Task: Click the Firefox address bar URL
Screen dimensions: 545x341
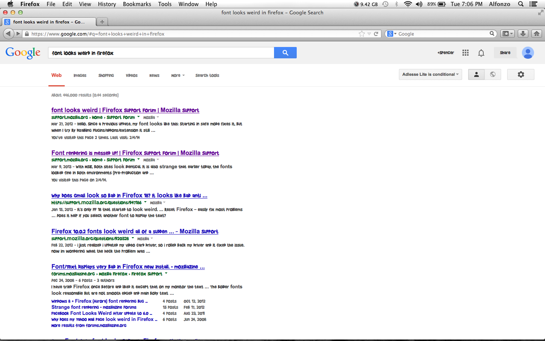Action: tap(98, 34)
